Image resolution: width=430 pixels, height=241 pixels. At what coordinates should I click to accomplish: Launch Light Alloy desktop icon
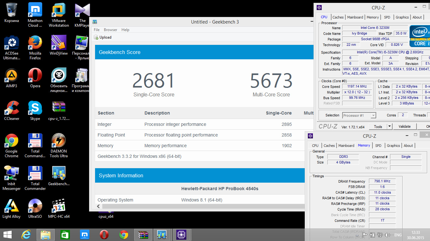point(12,209)
